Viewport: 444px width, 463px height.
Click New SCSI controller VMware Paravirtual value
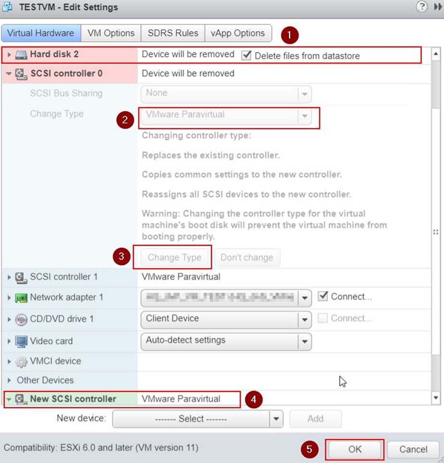point(181,399)
